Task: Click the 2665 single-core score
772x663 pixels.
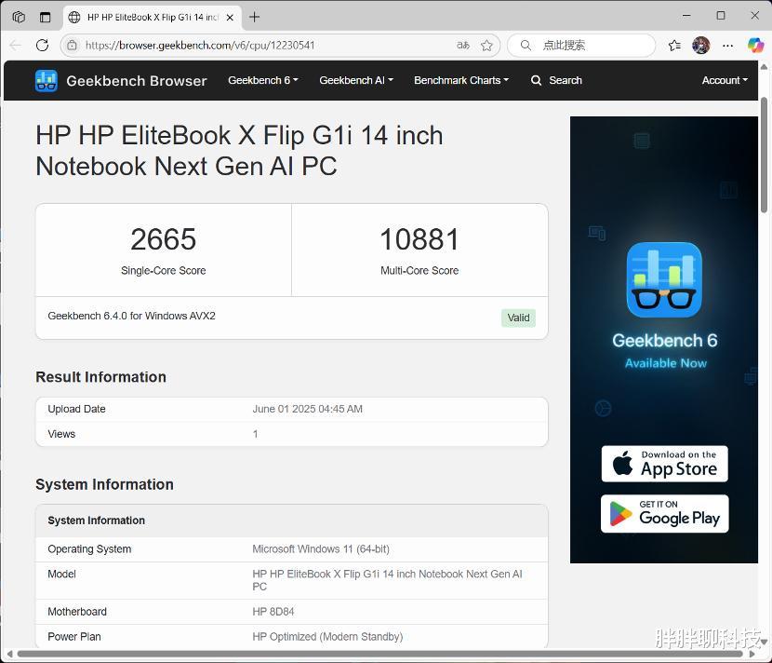Action: click(164, 239)
